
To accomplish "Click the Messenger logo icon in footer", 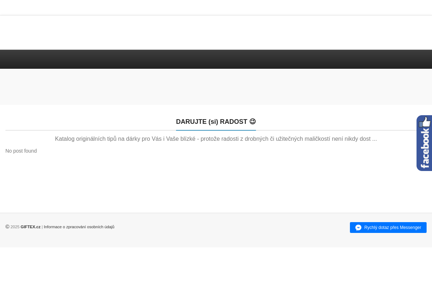I will pos(358,228).
